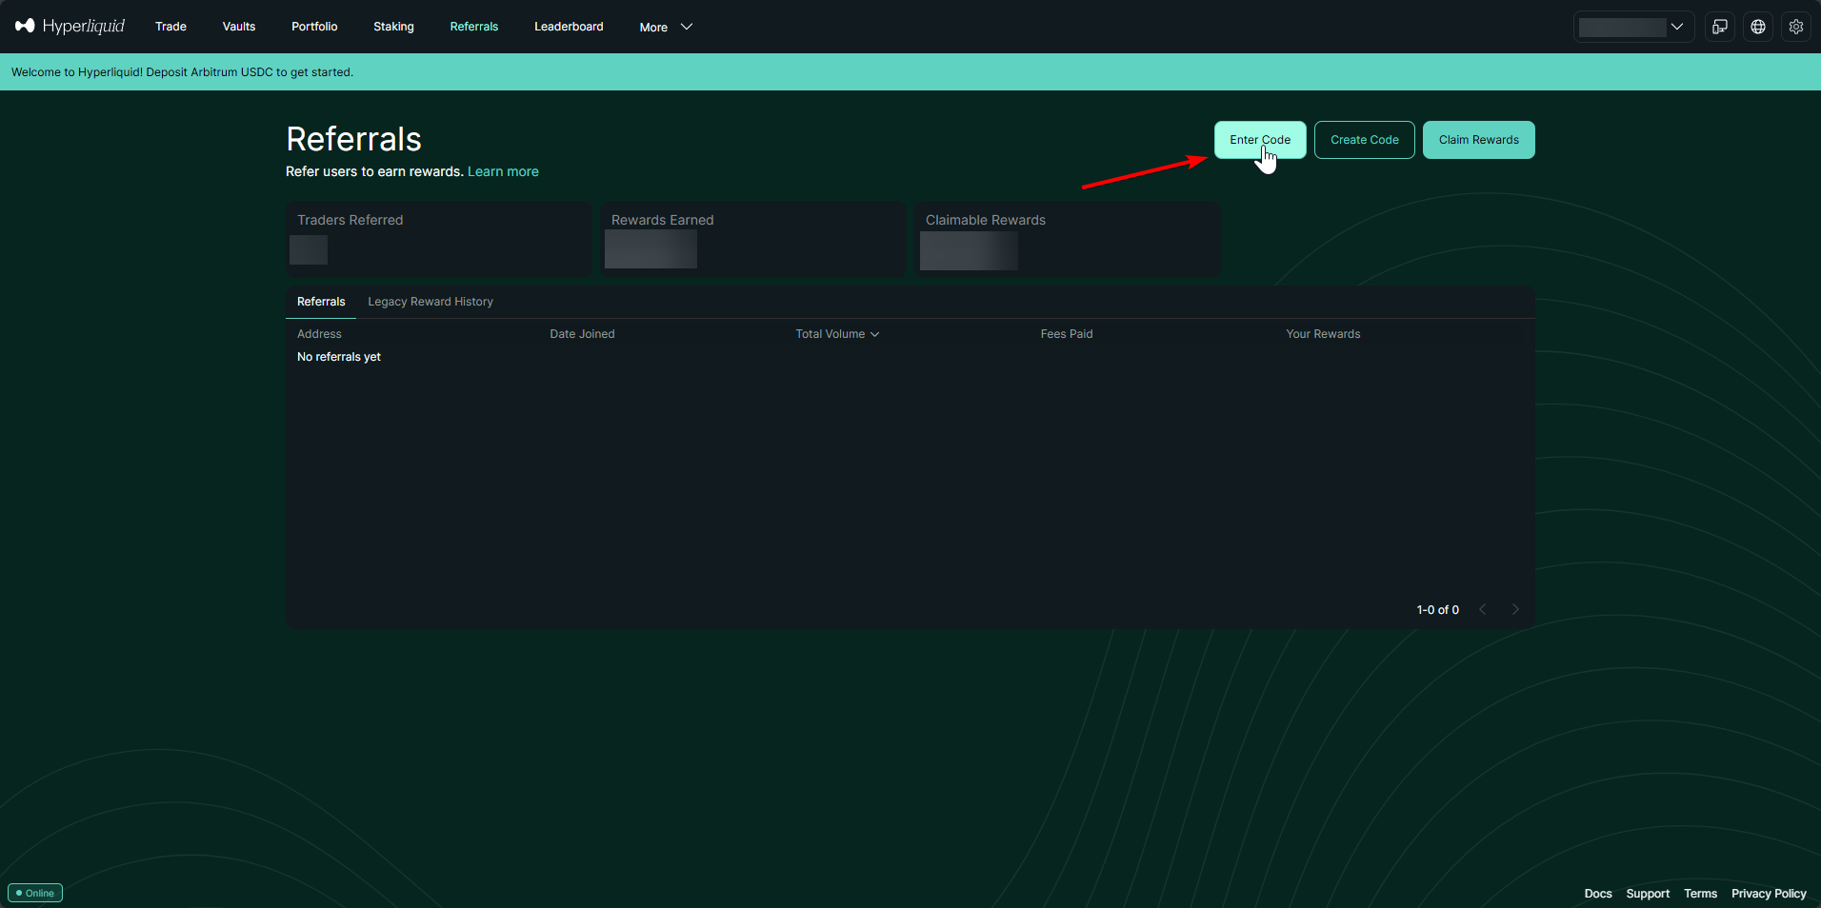Image resolution: width=1821 pixels, height=908 pixels.
Task: Click the Address column header
Action: pos(319,334)
